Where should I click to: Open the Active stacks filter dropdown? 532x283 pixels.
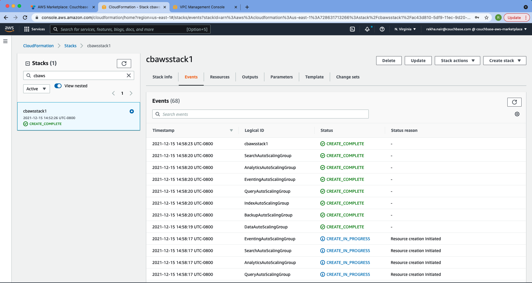(x=36, y=88)
